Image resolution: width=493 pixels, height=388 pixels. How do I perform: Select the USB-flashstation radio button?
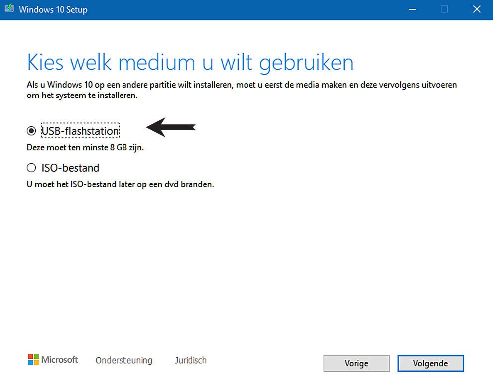click(x=31, y=131)
